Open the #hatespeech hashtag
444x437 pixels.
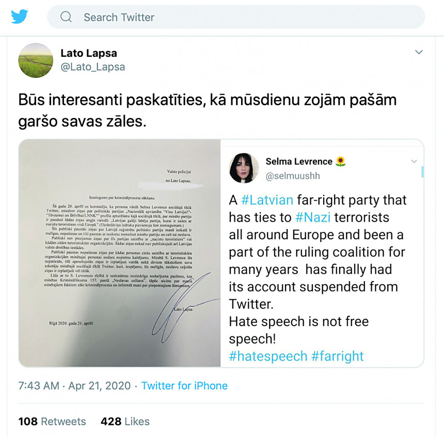click(x=268, y=356)
